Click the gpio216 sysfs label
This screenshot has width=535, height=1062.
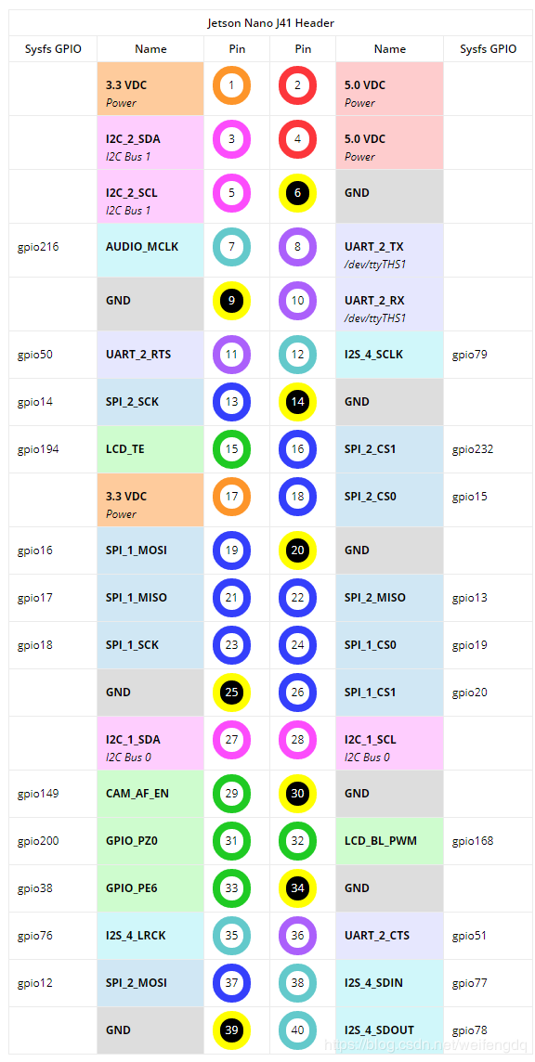(x=38, y=247)
